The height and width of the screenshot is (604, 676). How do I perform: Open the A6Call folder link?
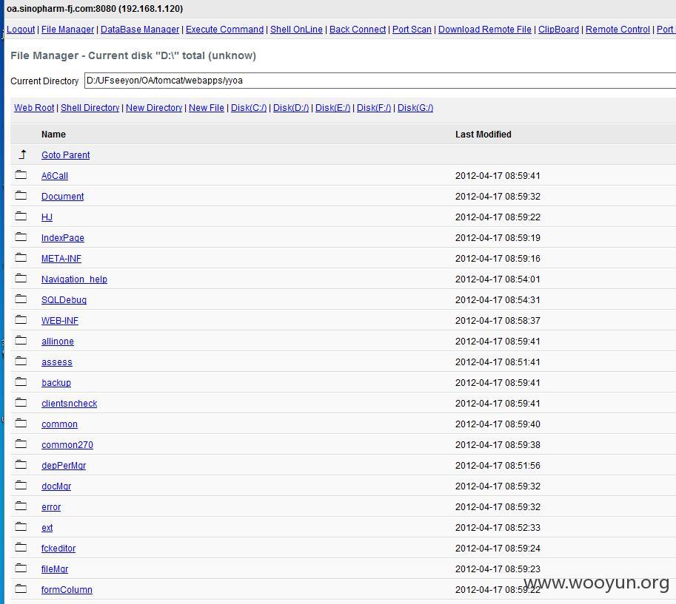click(55, 176)
